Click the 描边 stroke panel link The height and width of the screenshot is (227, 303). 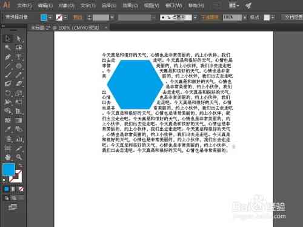click(x=78, y=18)
